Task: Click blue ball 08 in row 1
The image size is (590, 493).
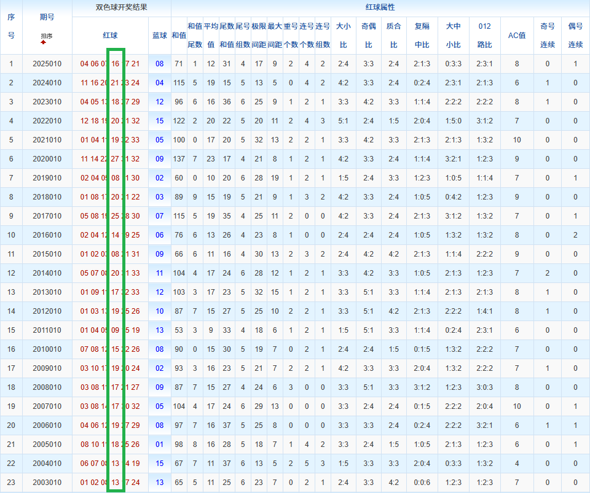Action: click(x=160, y=64)
